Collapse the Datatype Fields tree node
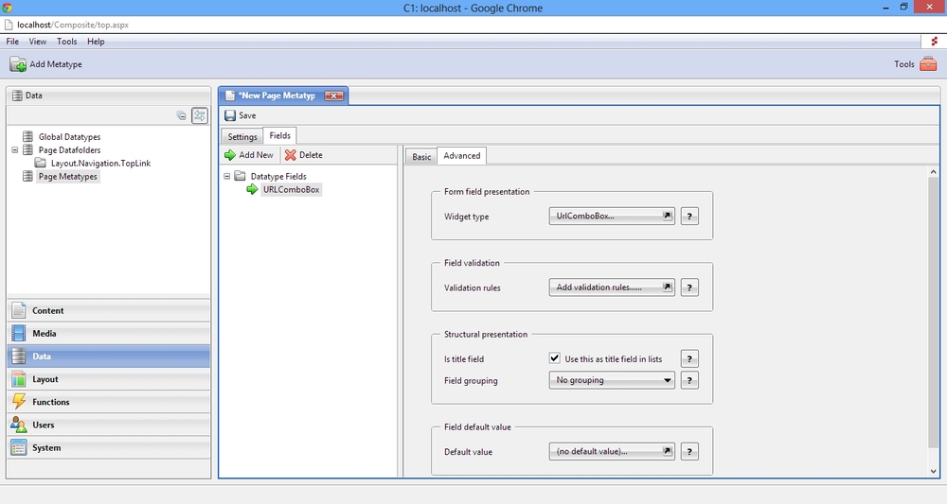The height and width of the screenshot is (504, 947). pos(227,177)
